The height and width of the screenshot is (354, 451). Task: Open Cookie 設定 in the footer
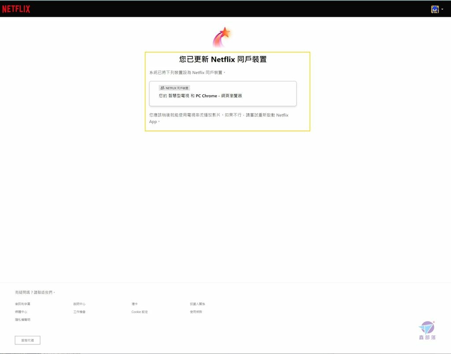pos(140,312)
